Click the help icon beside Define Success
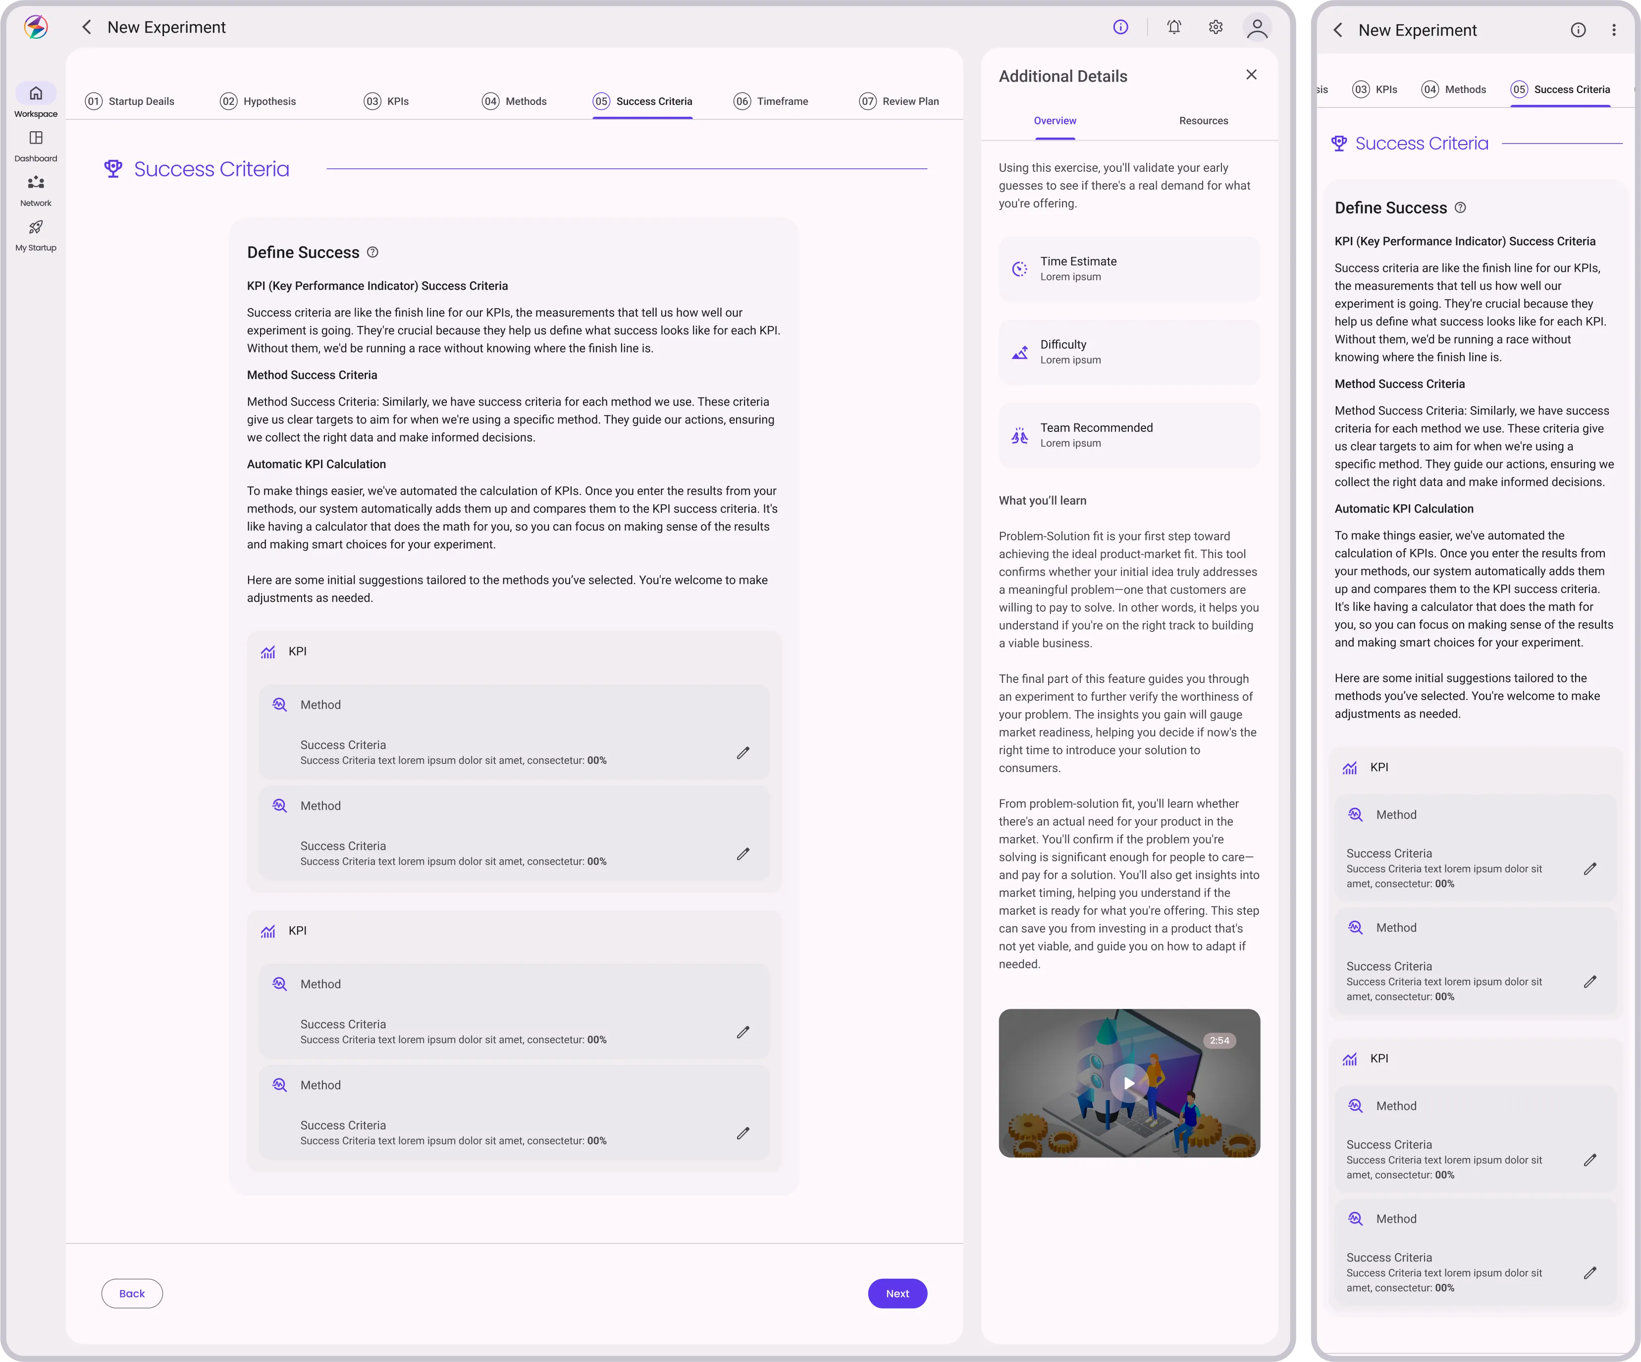 373,253
